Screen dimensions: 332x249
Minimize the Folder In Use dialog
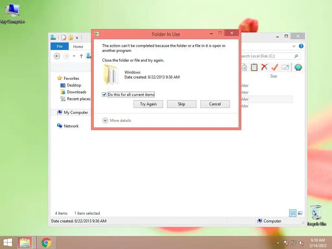[x=211, y=33]
